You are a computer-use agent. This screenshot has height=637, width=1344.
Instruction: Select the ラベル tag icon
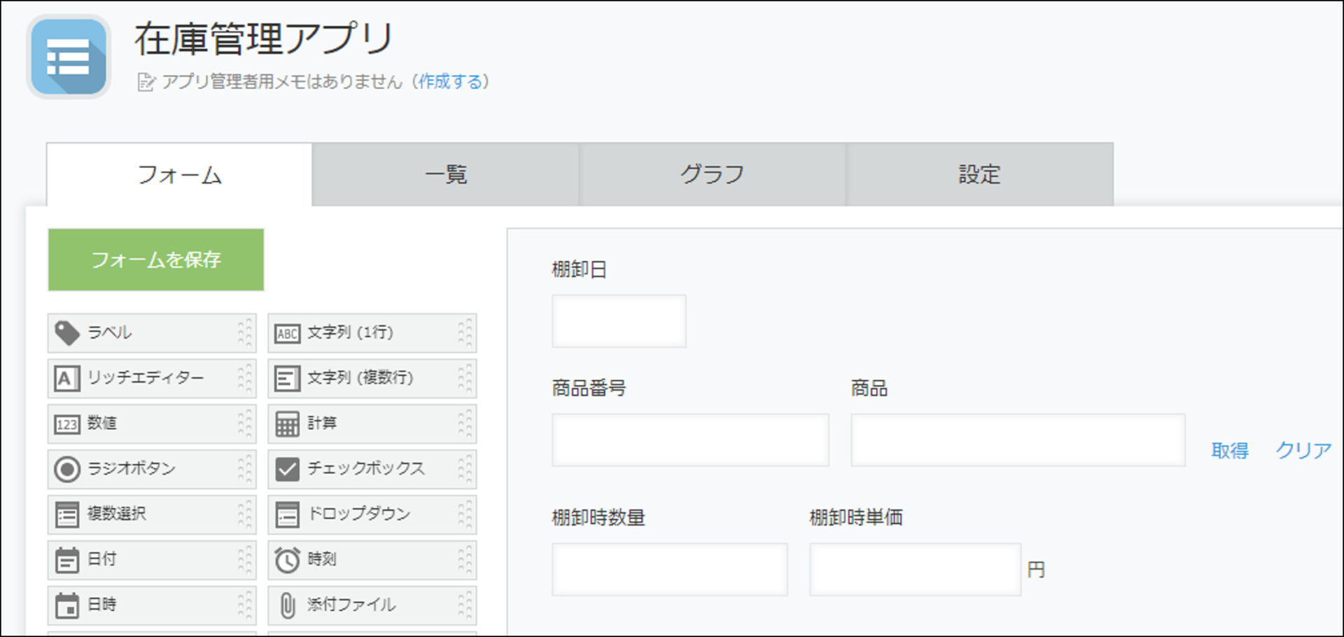coord(67,333)
